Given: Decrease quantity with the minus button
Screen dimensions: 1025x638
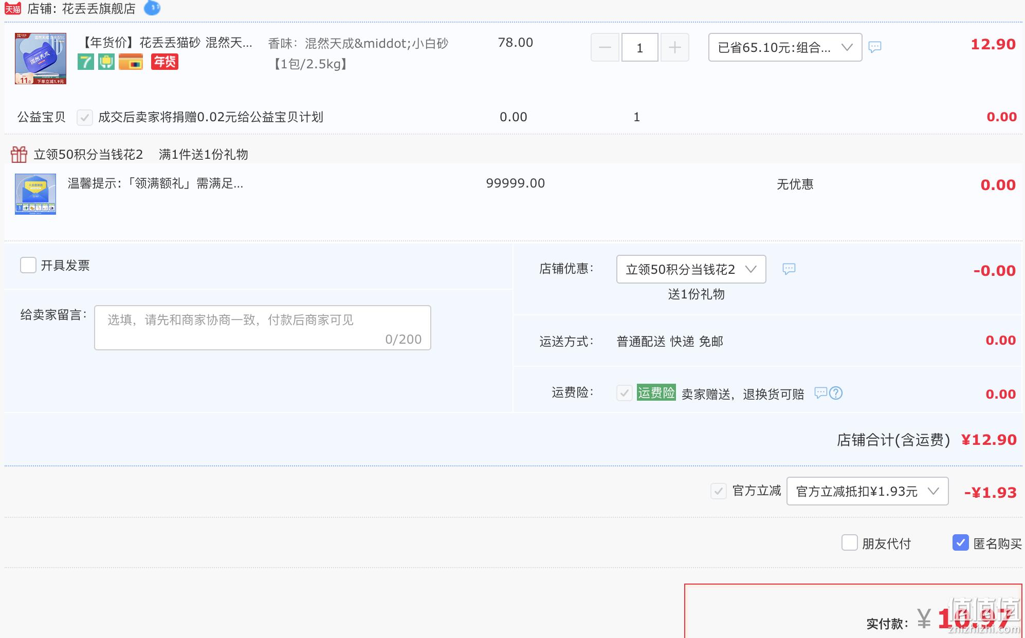Looking at the screenshot, I should (x=605, y=48).
